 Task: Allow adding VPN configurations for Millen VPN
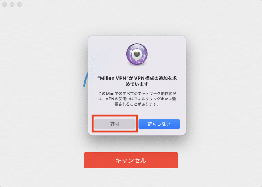click(115, 124)
